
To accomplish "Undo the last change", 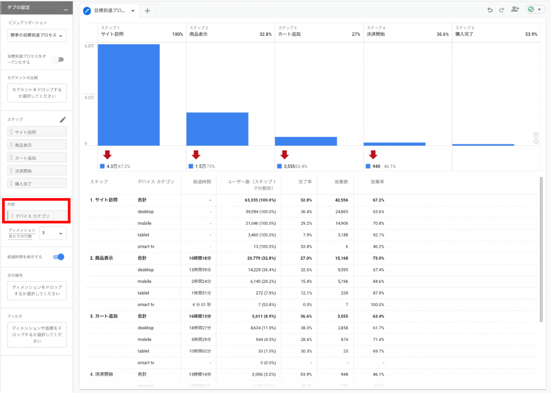I will pyautogui.click(x=490, y=10).
